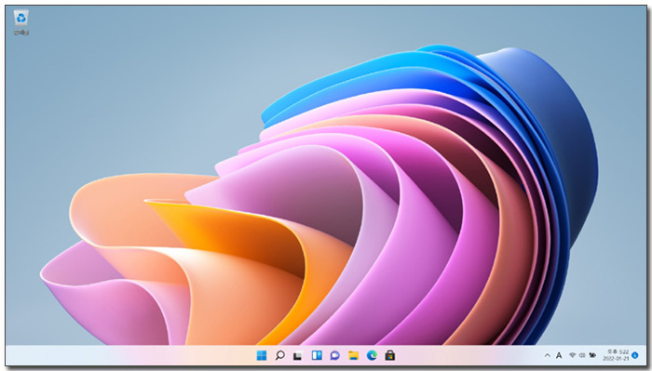Open taskbar Search magnifier

click(x=279, y=355)
